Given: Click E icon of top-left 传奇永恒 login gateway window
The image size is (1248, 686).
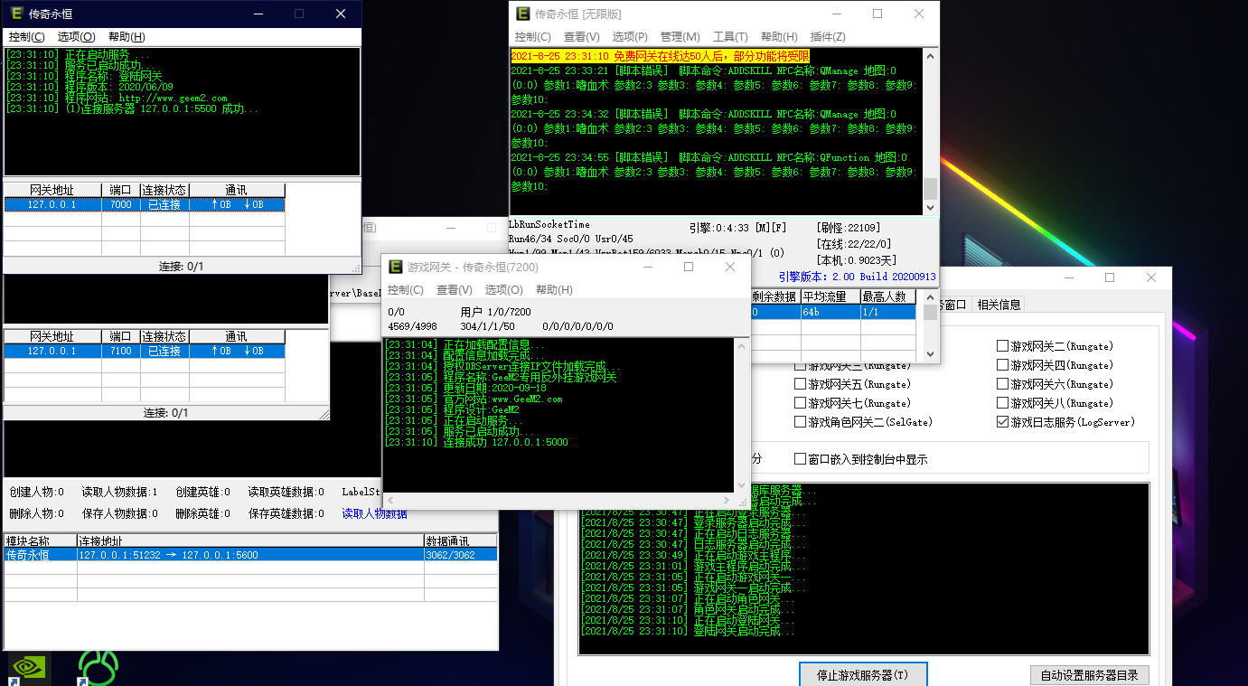Looking at the screenshot, I should point(16,14).
